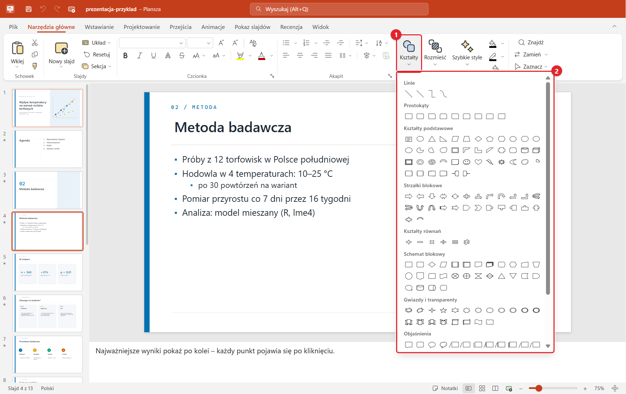
Task: Select the heart shape in Kształty podstawowe
Action: pyautogui.click(x=478, y=162)
